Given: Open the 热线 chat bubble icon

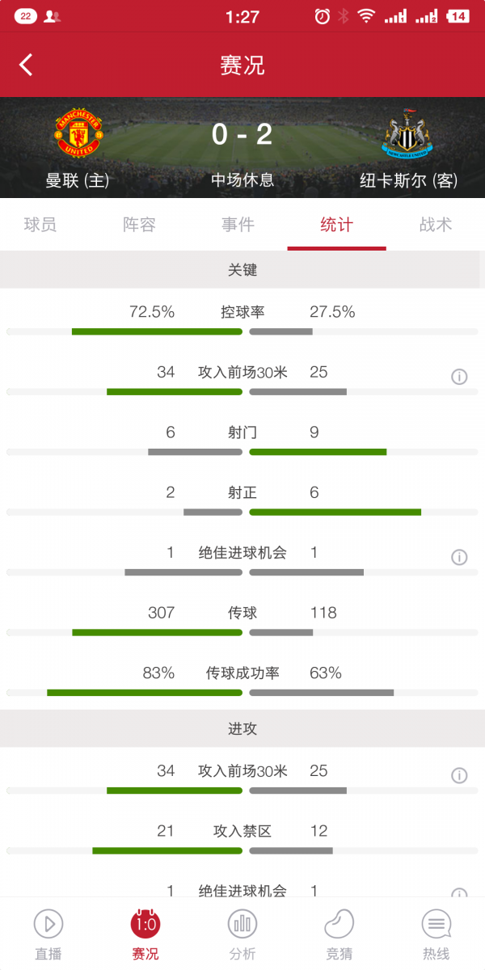Looking at the screenshot, I should 436,924.
